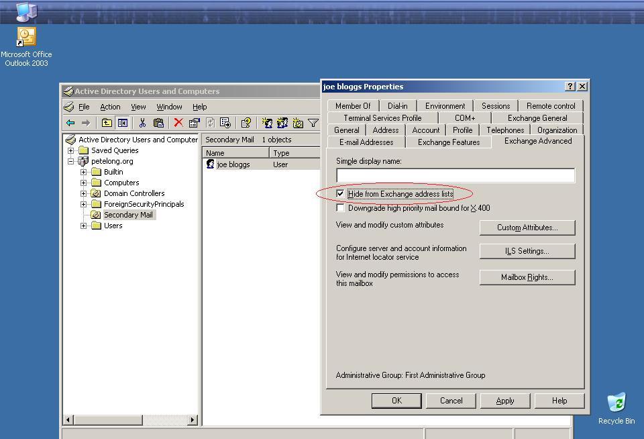644x439 pixels.
Task: Switch to the Member Of tab
Action: coord(353,105)
